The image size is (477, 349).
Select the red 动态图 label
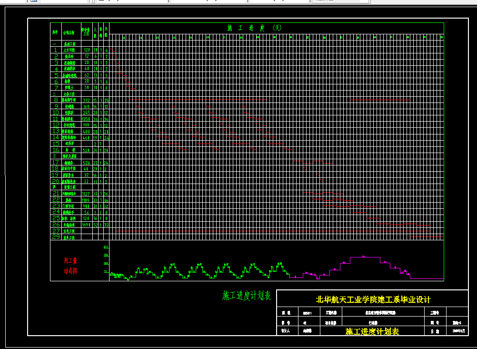coord(70,271)
